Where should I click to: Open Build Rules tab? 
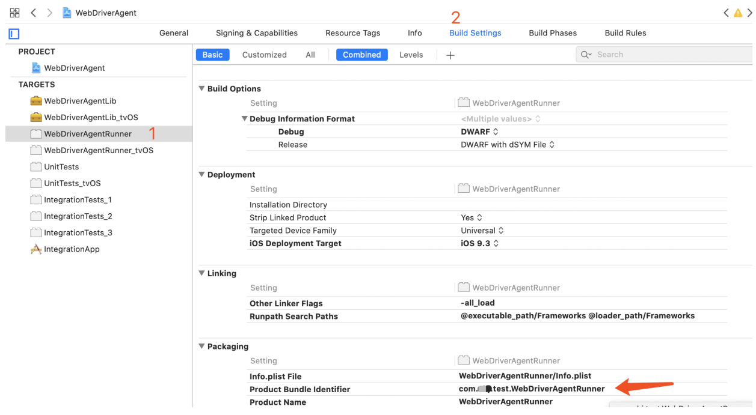(x=625, y=33)
